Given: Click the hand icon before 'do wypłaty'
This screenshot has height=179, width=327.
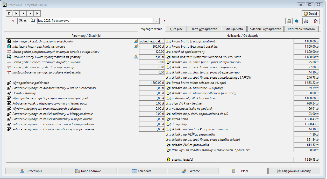Looking at the screenshot, I should tap(168, 124).
